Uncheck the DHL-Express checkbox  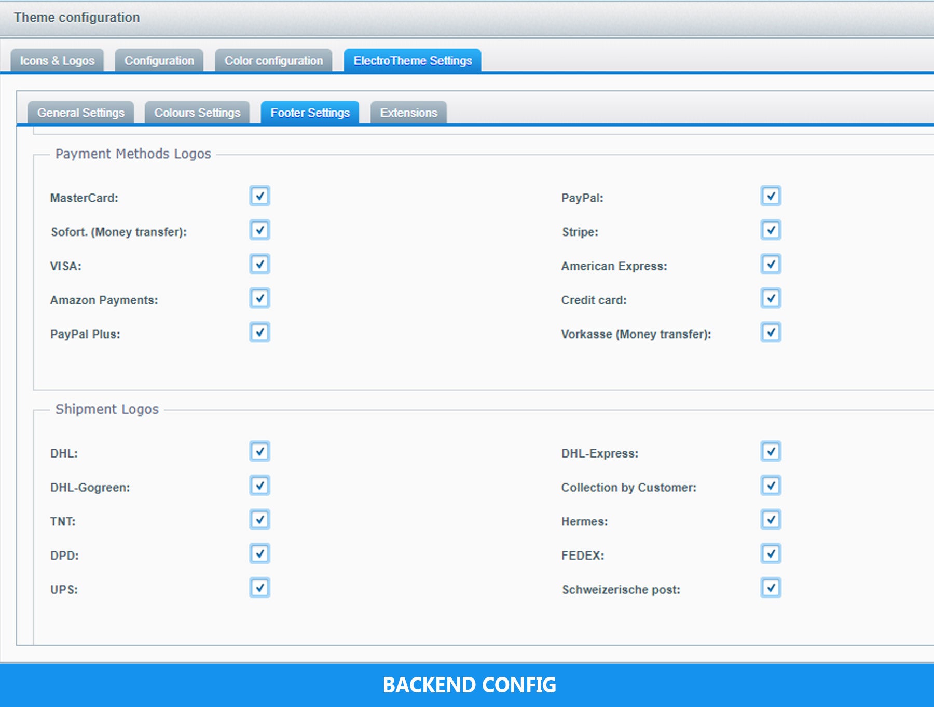771,452
